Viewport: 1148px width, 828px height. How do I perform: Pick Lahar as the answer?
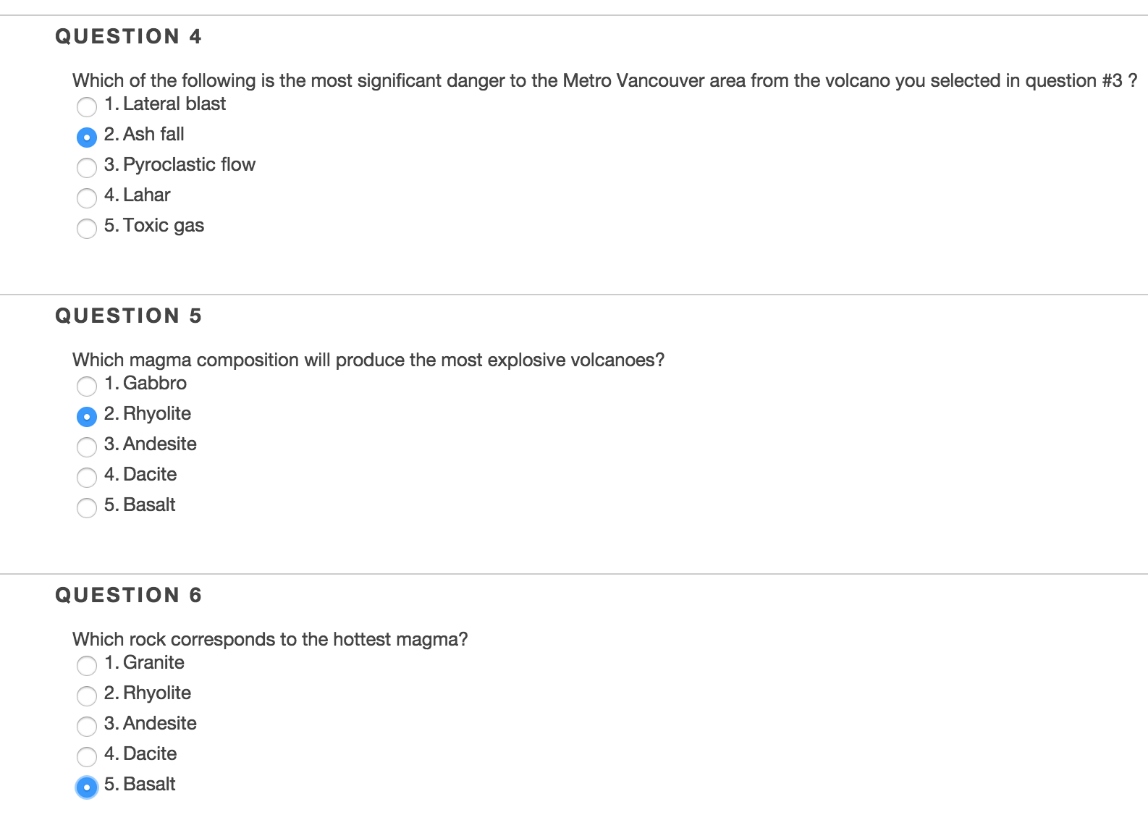click(x=87, y=198)
